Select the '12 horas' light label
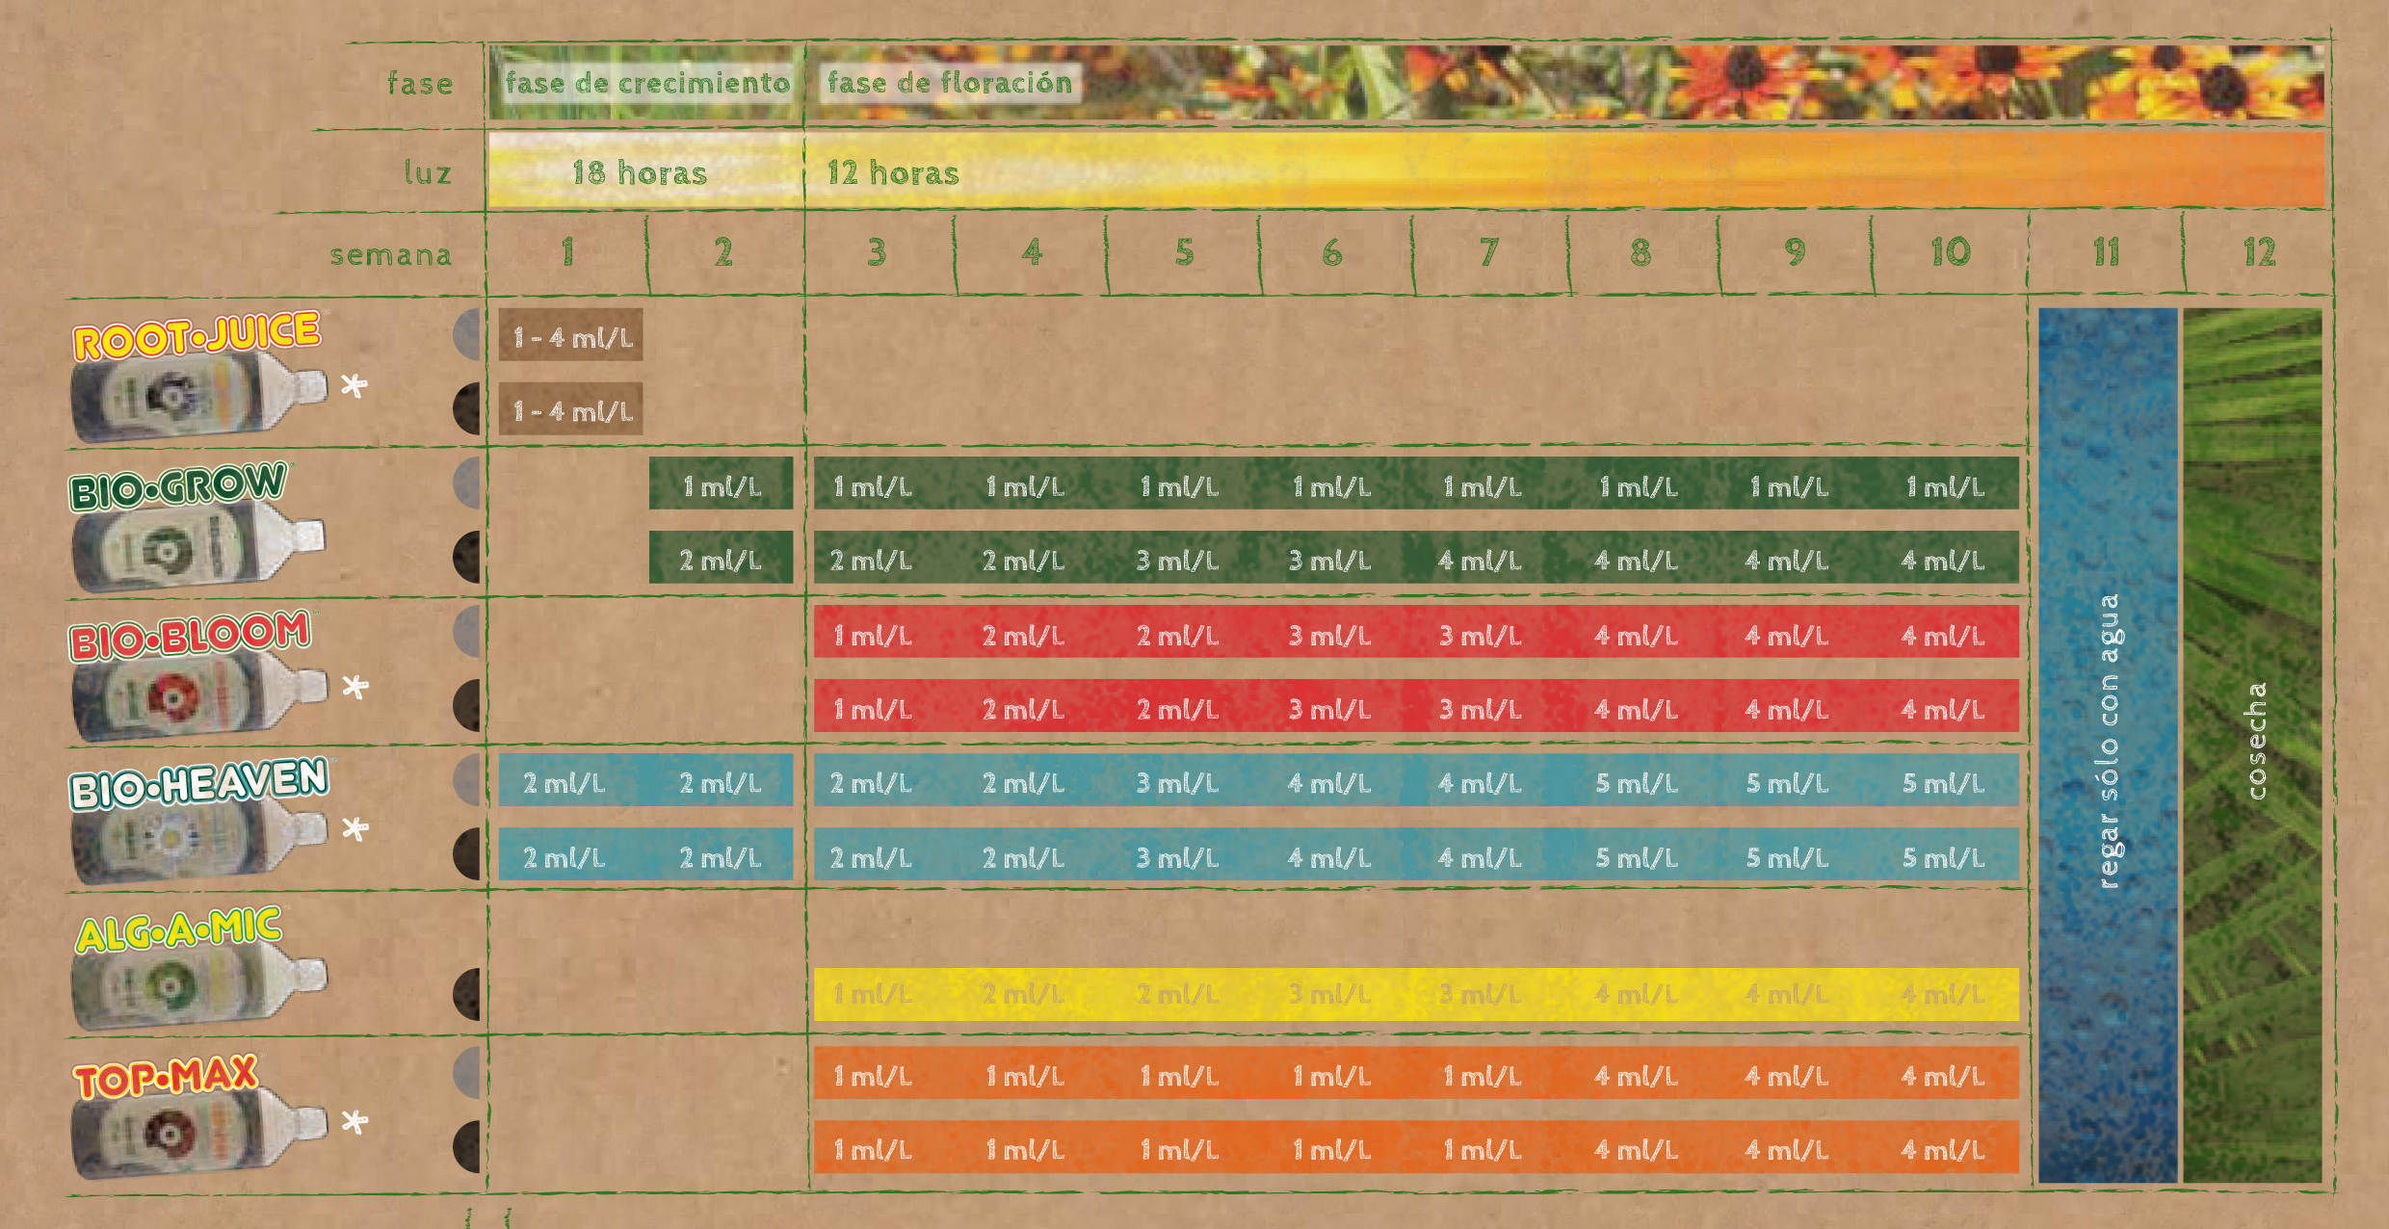This screenshot has width=2389, height=1229. (x=893, y=172)
